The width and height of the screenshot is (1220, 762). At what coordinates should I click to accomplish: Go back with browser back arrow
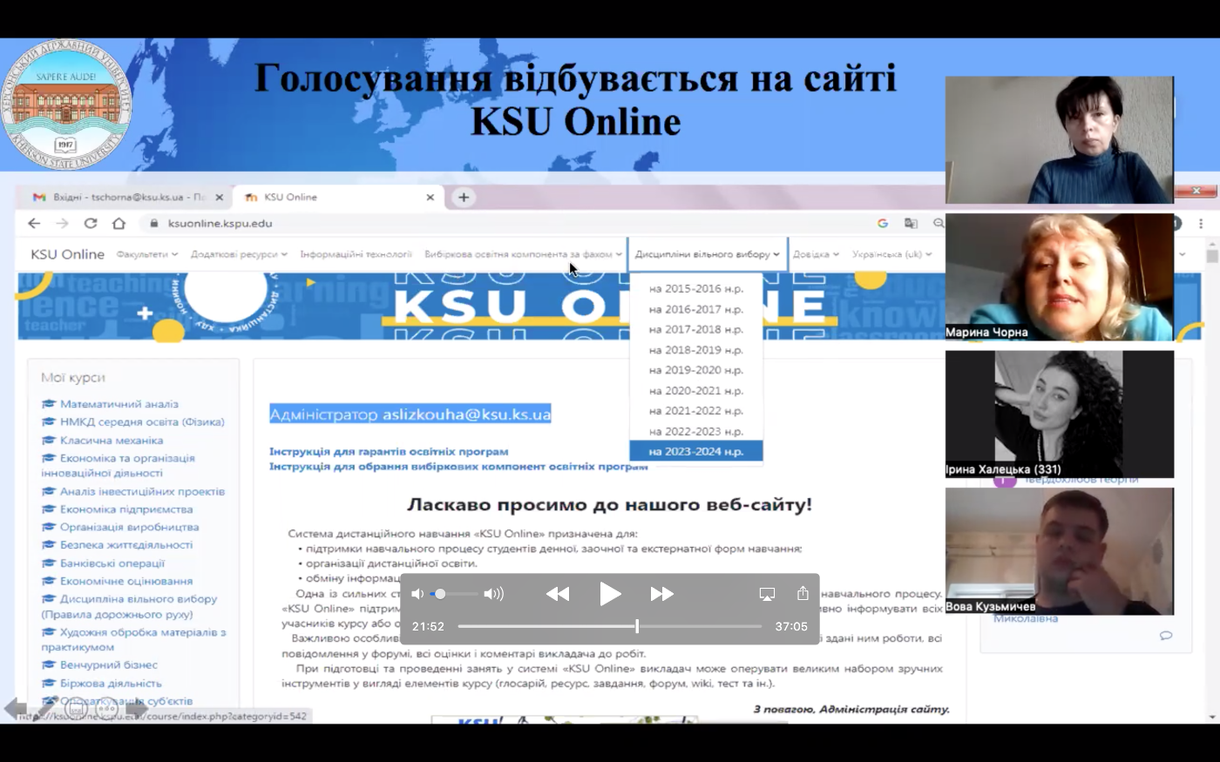click(34, 223)
